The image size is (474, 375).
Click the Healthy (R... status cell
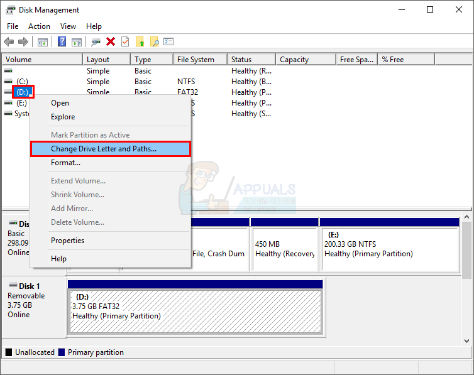pyautogui.click(x=251, y=71)
